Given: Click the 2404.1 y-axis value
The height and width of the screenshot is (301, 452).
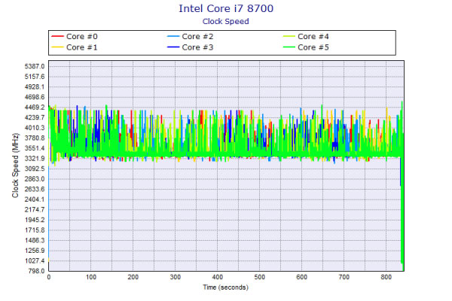Looking at the screenshot, I should [35, 199].
